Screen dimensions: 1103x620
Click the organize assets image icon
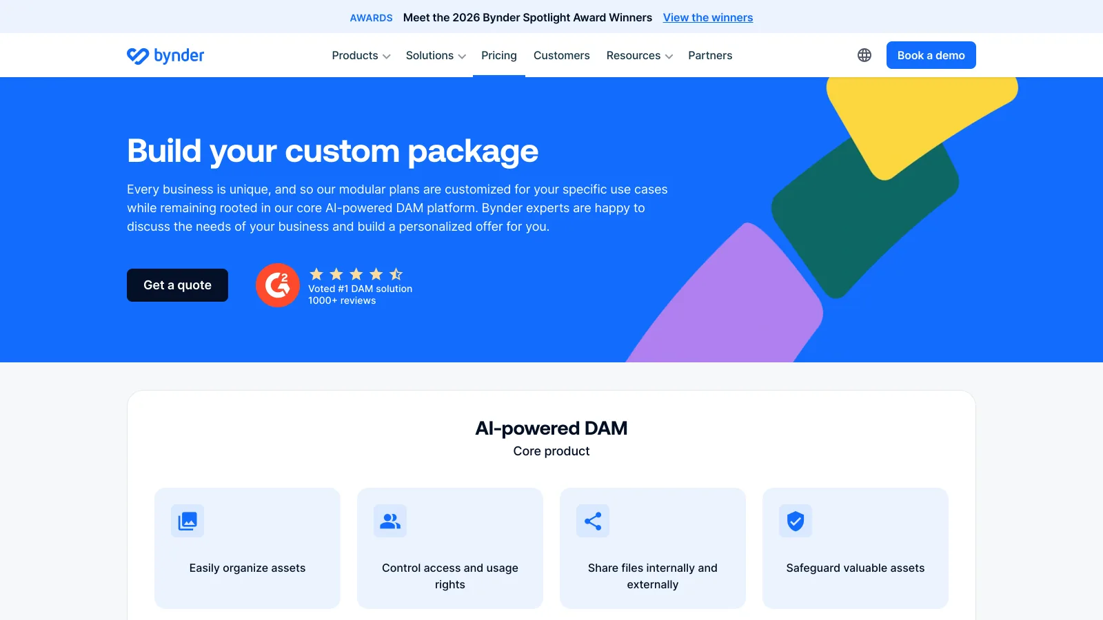188,521
